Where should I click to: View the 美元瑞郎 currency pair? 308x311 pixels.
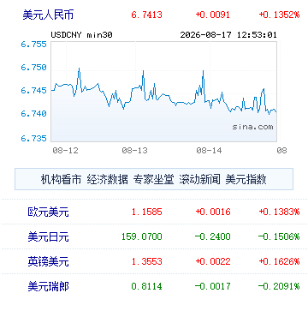[48, 286]
